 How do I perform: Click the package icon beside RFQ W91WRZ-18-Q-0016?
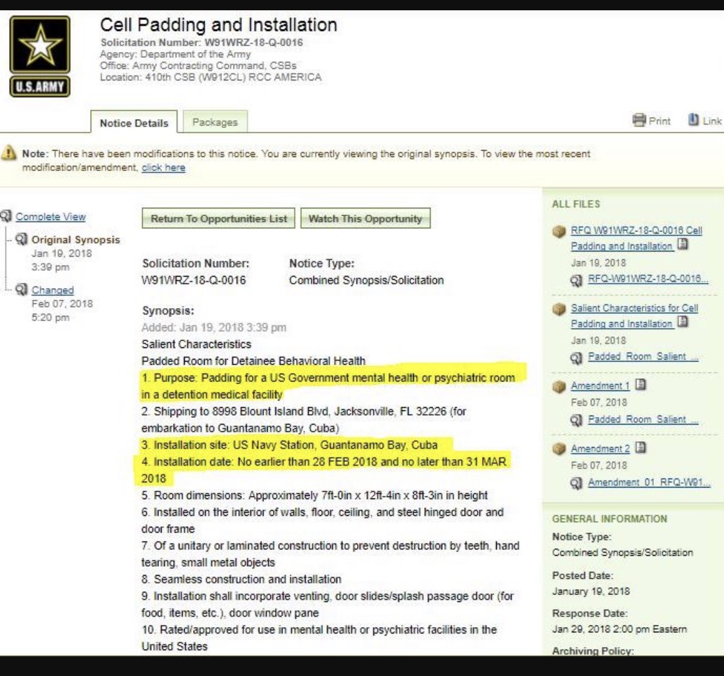tap(560, 231)
